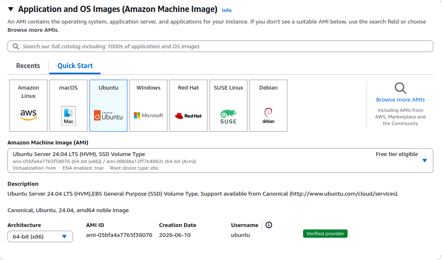Screen dimensions: 442x260
Task: Click the Application and OS Images heading
Action: pyautogui.click(x=118, y=9)
